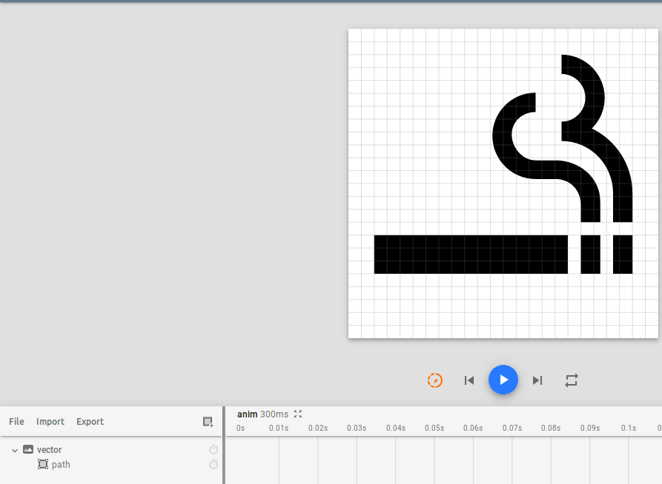The image size is (662, 484).
Task: Open the File menu
Action: 16,422
